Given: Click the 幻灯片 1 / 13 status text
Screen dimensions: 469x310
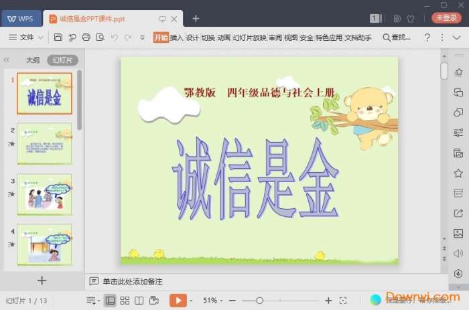Looking at the screenshot, I should click(26, 301).
